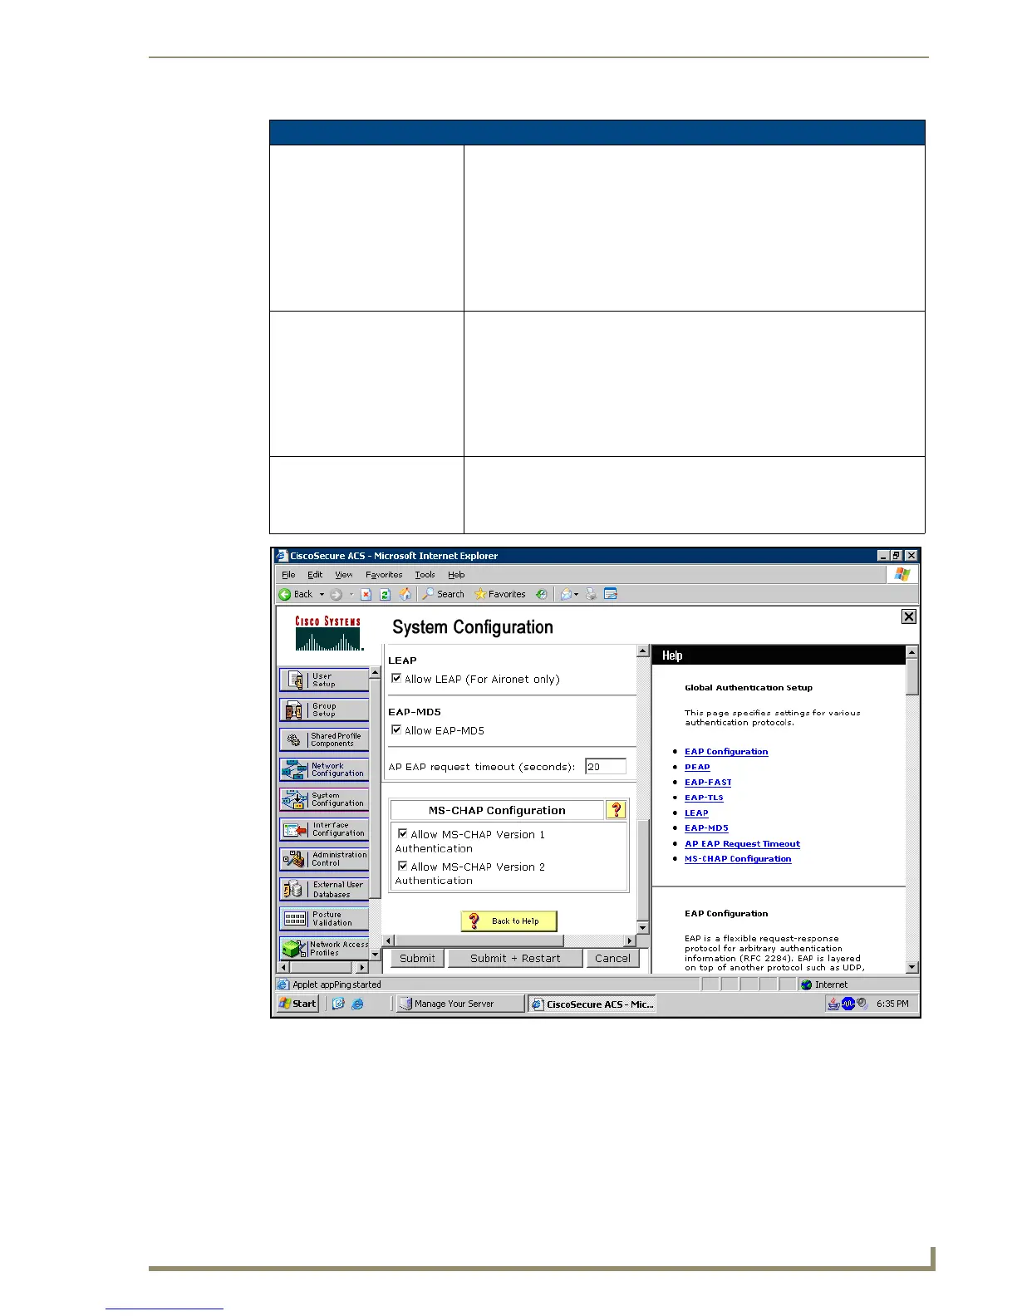Open the Edit menu
Image resolution: width=1017 pixels, height=1316 pixels.
tap(315, 575)
